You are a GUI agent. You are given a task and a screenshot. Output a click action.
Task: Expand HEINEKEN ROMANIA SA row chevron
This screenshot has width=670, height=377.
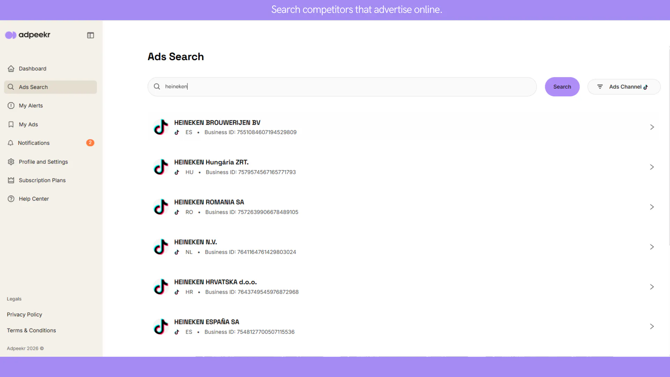click(652, 207)
